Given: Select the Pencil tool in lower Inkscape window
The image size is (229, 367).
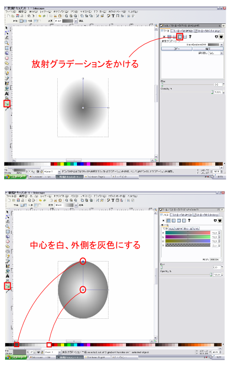Looking at the screenshot, I should pyautogui.click(x=7, y=256).
